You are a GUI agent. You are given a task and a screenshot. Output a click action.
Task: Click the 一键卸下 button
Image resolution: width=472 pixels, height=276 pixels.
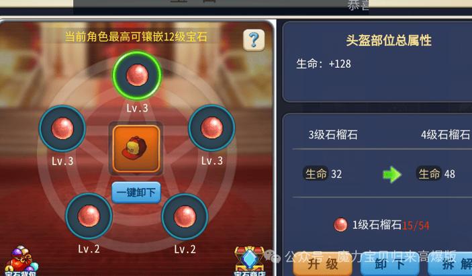(136, 192)
